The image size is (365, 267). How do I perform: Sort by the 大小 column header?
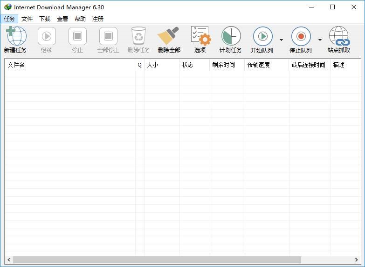162,65
